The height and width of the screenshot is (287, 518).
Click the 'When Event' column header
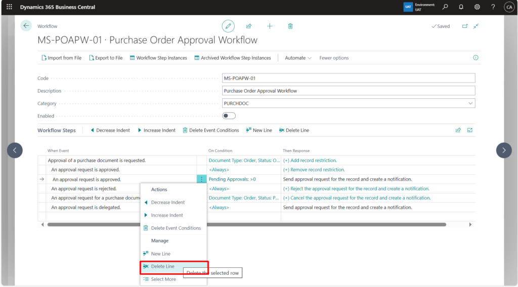[58, 151]
